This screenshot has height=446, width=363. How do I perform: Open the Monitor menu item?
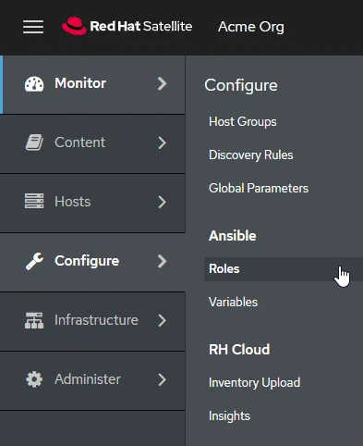coord(92,85)
